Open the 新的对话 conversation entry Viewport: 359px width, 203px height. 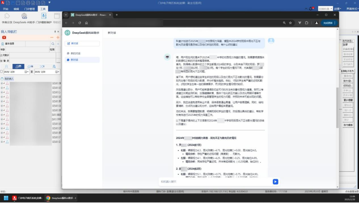[x=82, y=53]
